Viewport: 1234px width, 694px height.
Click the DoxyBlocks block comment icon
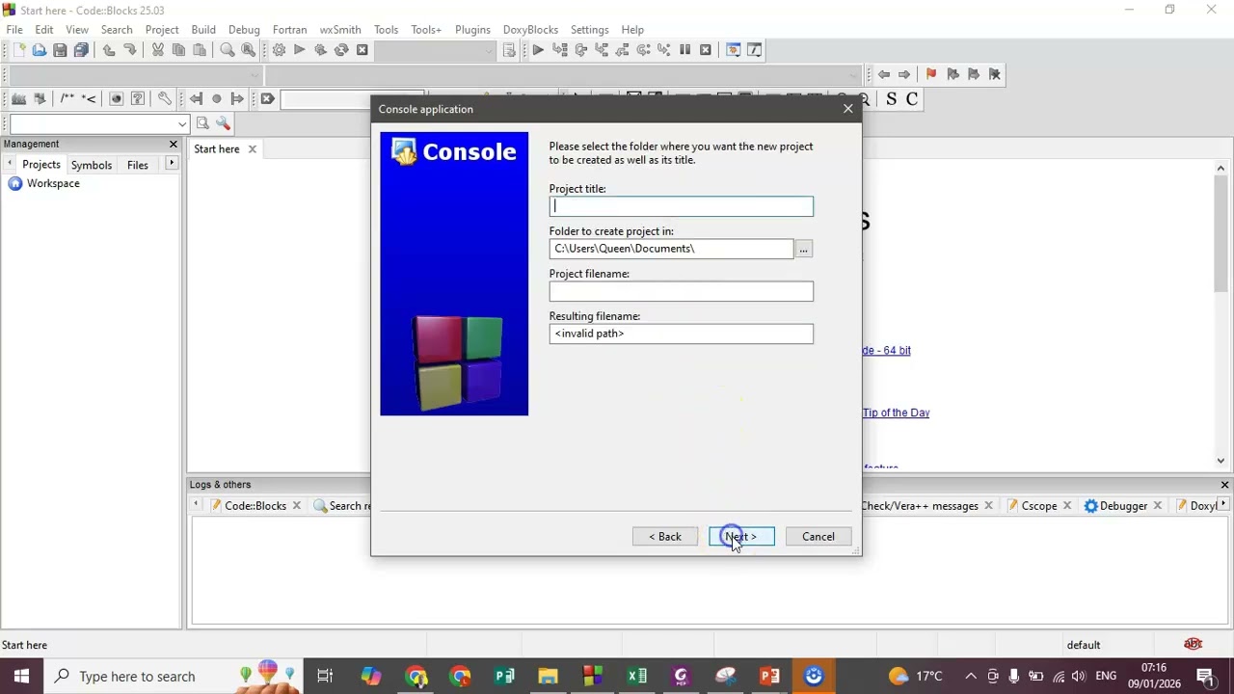point(67,99)
